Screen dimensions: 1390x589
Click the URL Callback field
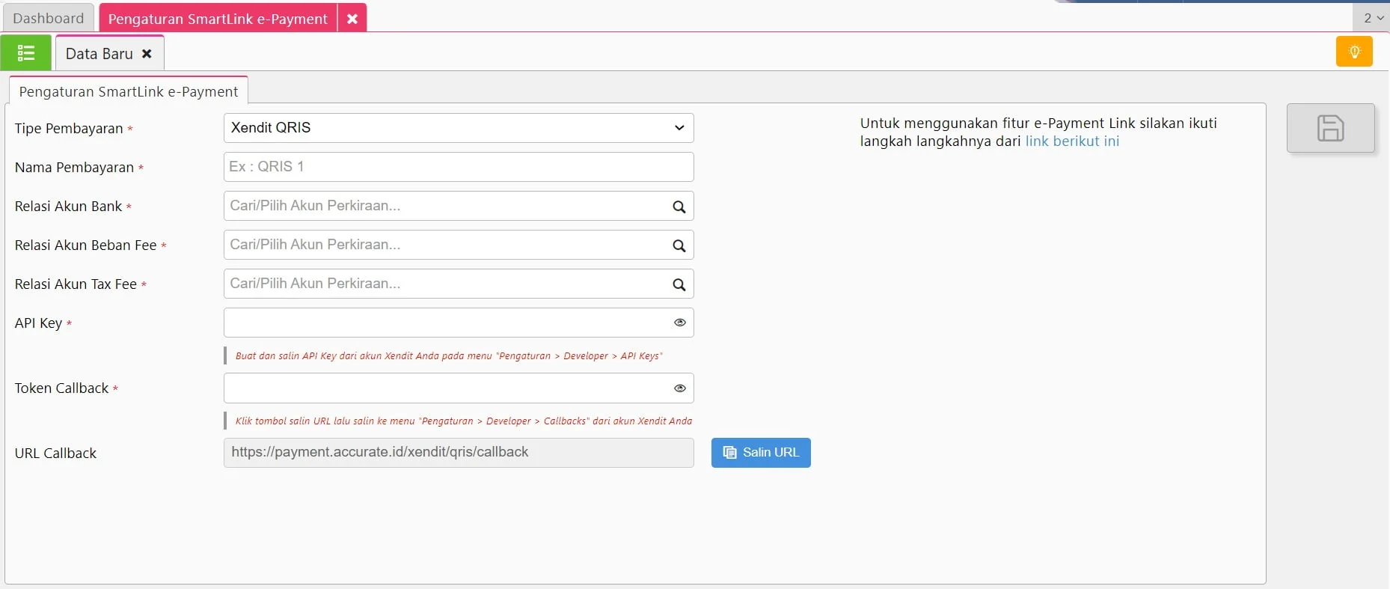point(458,453)
